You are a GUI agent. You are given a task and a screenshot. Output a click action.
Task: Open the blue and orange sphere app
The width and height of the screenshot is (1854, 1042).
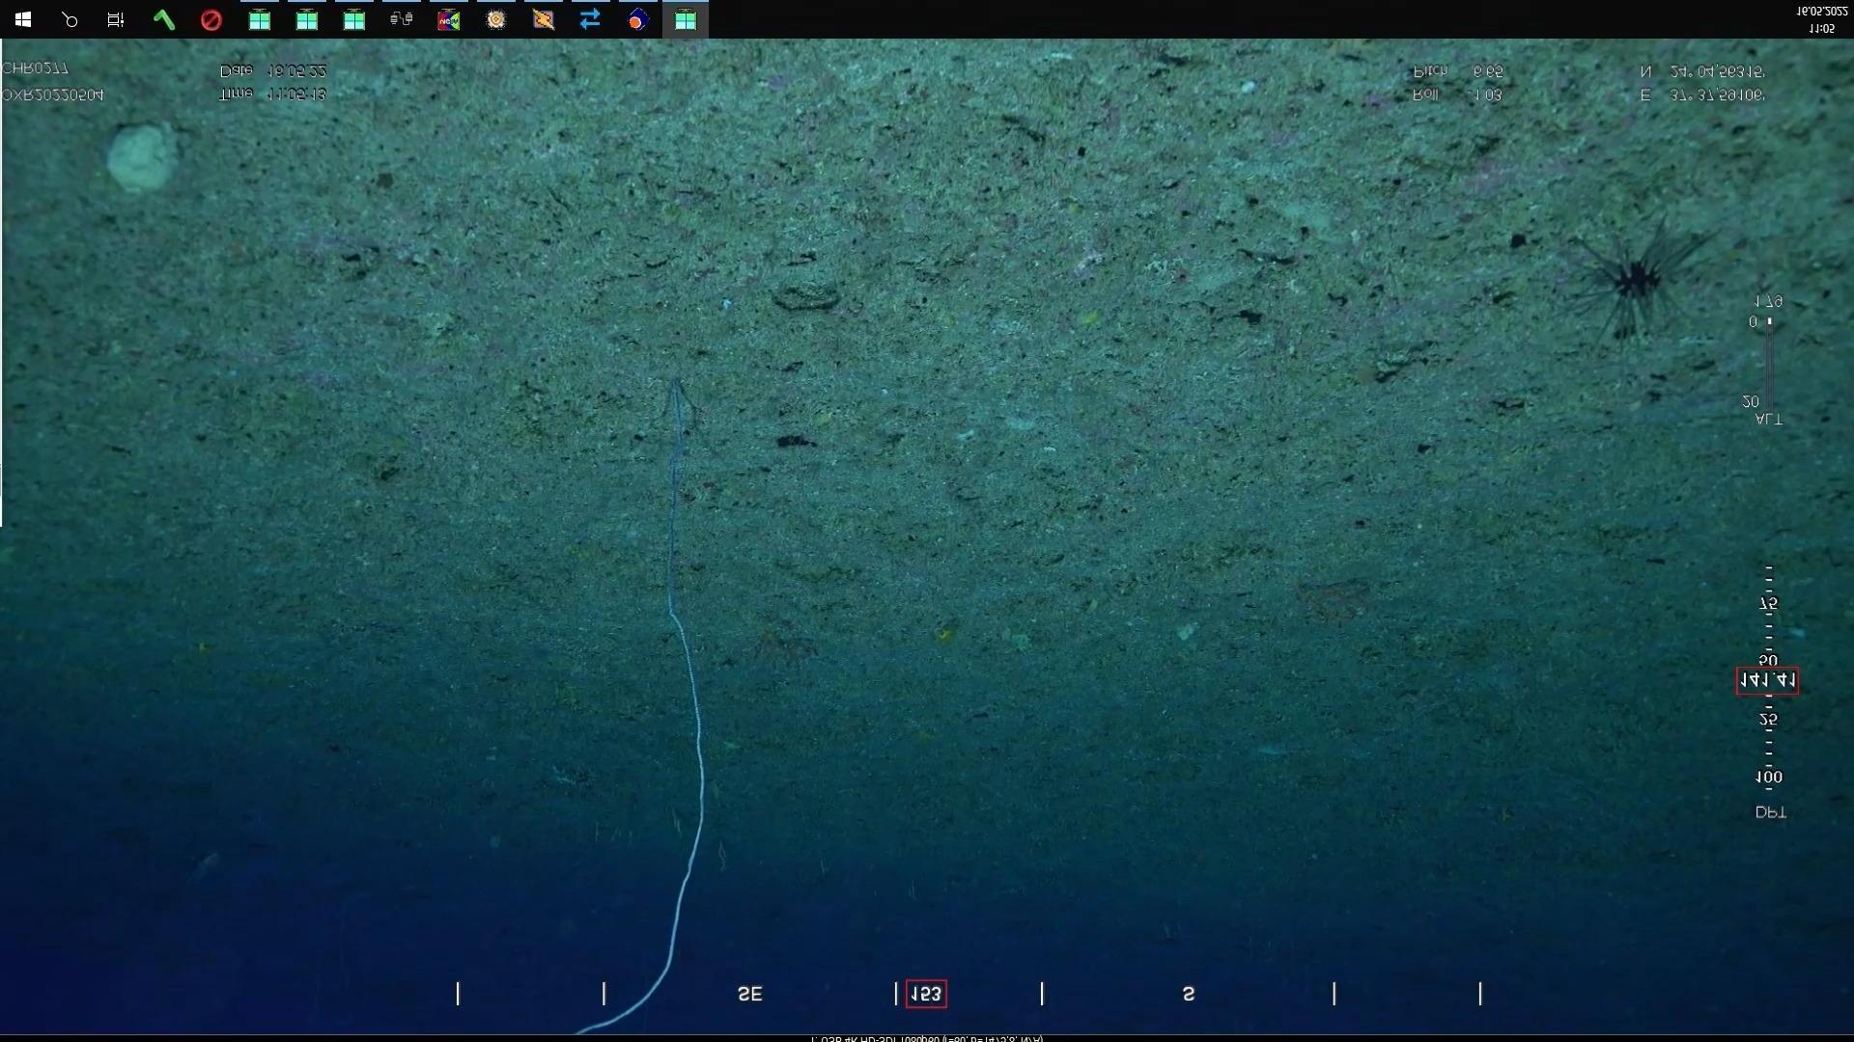point(638,19)
